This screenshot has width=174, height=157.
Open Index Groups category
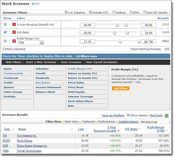13,92
